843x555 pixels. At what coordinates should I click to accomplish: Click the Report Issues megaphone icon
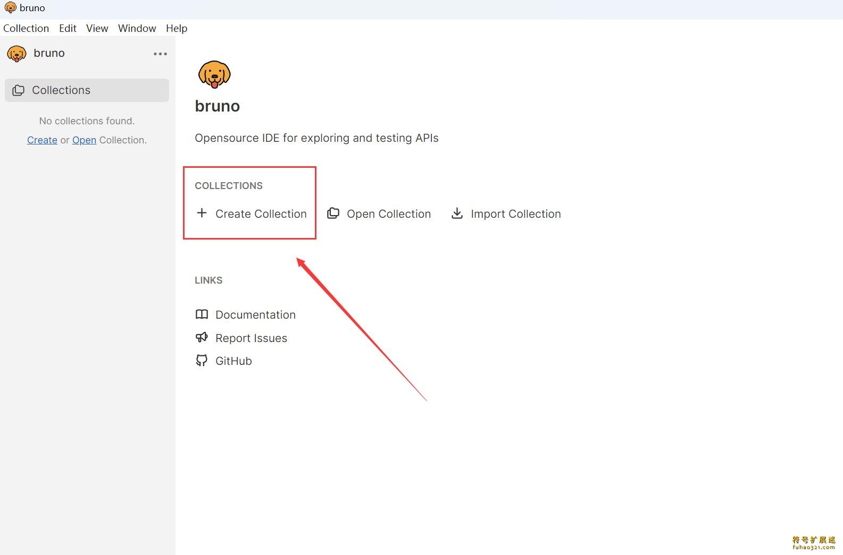point(202,338)
